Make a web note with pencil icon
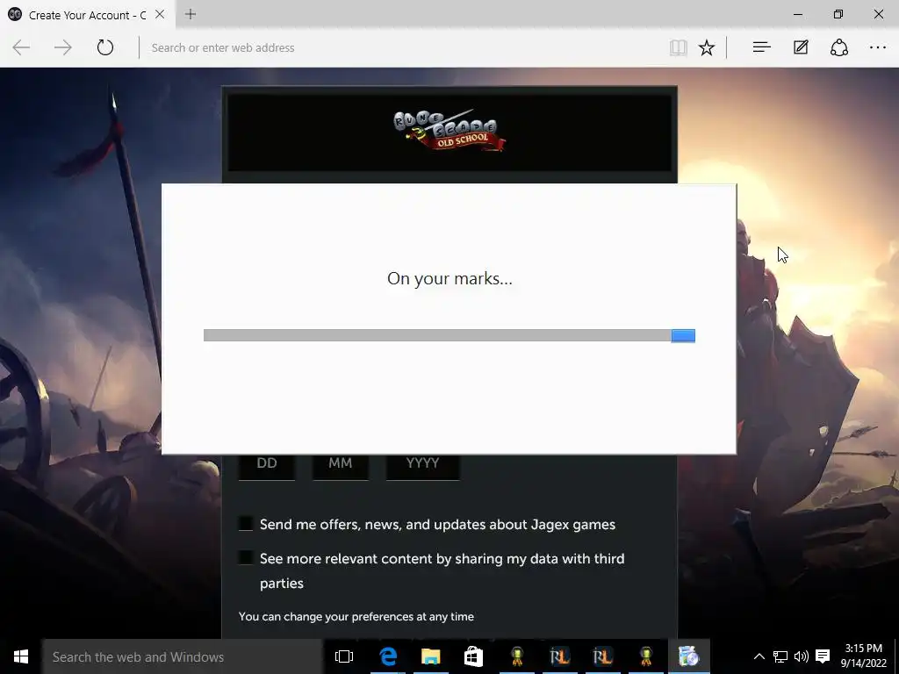Image resolution: width=899 pixels, height=674 pixels. 801,47
